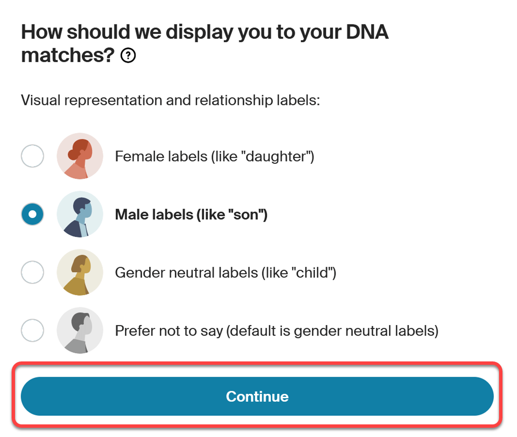Viewport: 517px width, 437px height.
Task: Open the question mark help icon
Action: [128, 56]
